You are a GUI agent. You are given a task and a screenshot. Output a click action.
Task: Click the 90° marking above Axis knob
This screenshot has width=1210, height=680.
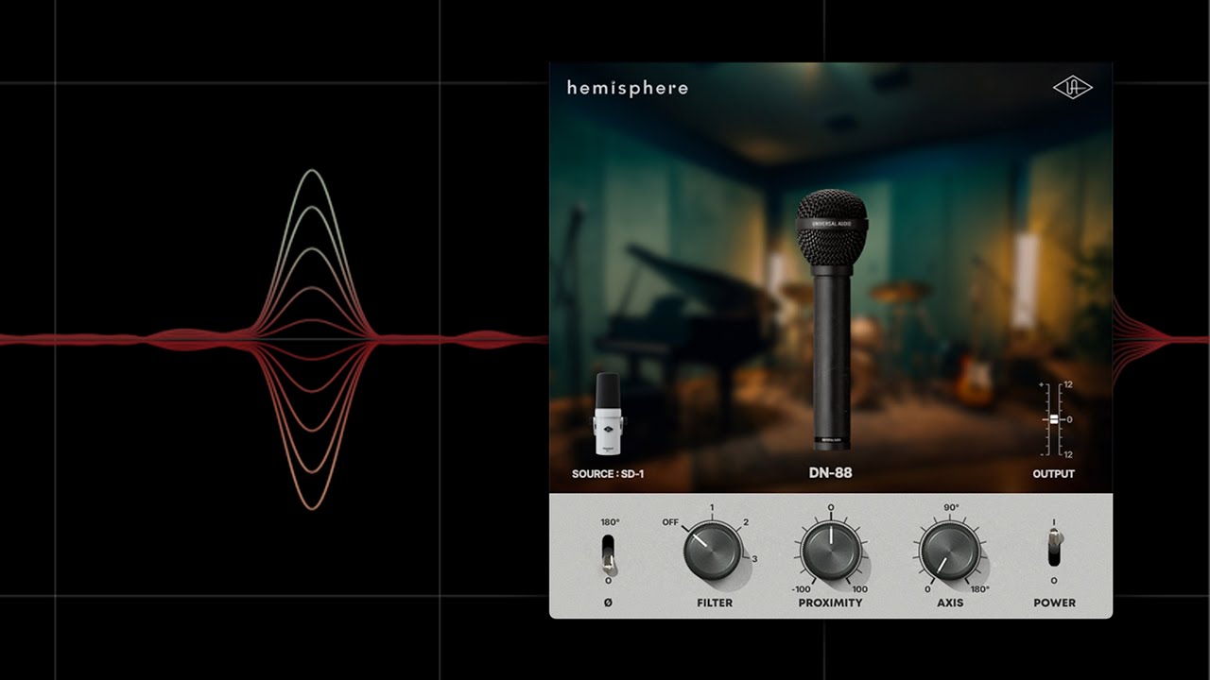[x=950, y=507]
